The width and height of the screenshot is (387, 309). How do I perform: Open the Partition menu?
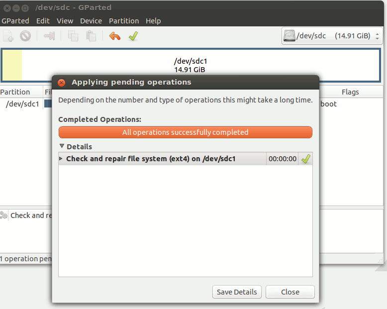coord(124,21)
